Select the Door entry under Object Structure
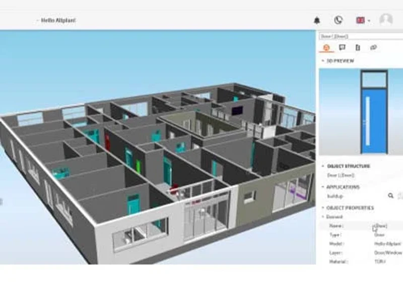 click(341, 175)
